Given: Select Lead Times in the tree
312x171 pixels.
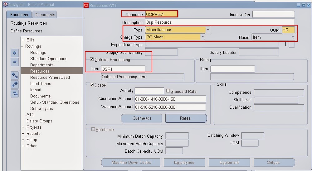Looking at the screenshot, I should pos(41,83).
